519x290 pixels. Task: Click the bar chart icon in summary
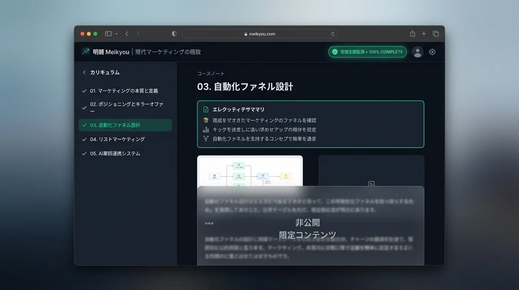click(206, 130)
